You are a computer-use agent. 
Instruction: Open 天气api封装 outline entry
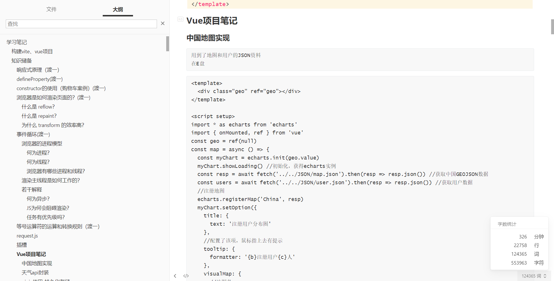click(x=35, y=273)
